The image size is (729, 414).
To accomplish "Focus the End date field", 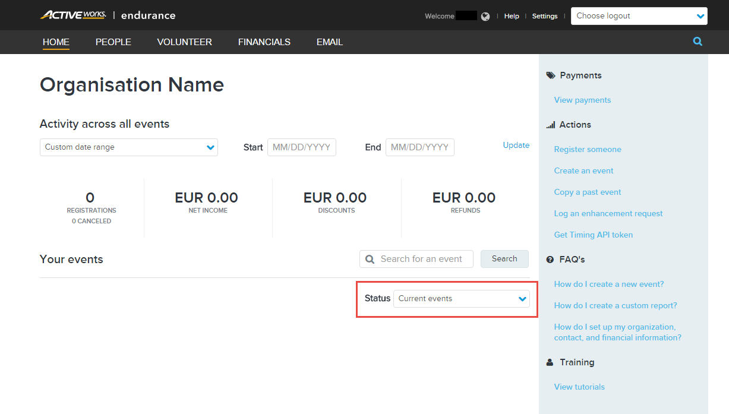I will coord(420,147).
